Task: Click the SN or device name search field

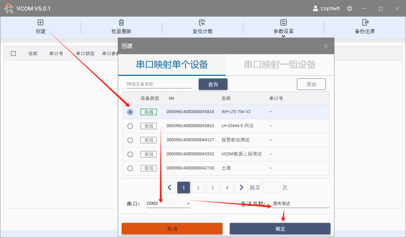Action: click(159, 84)
